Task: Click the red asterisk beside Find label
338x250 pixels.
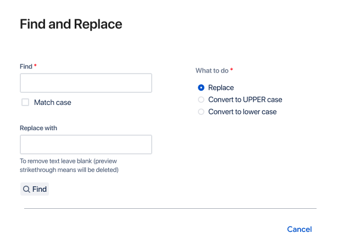Action: click(x=36, y=66)
